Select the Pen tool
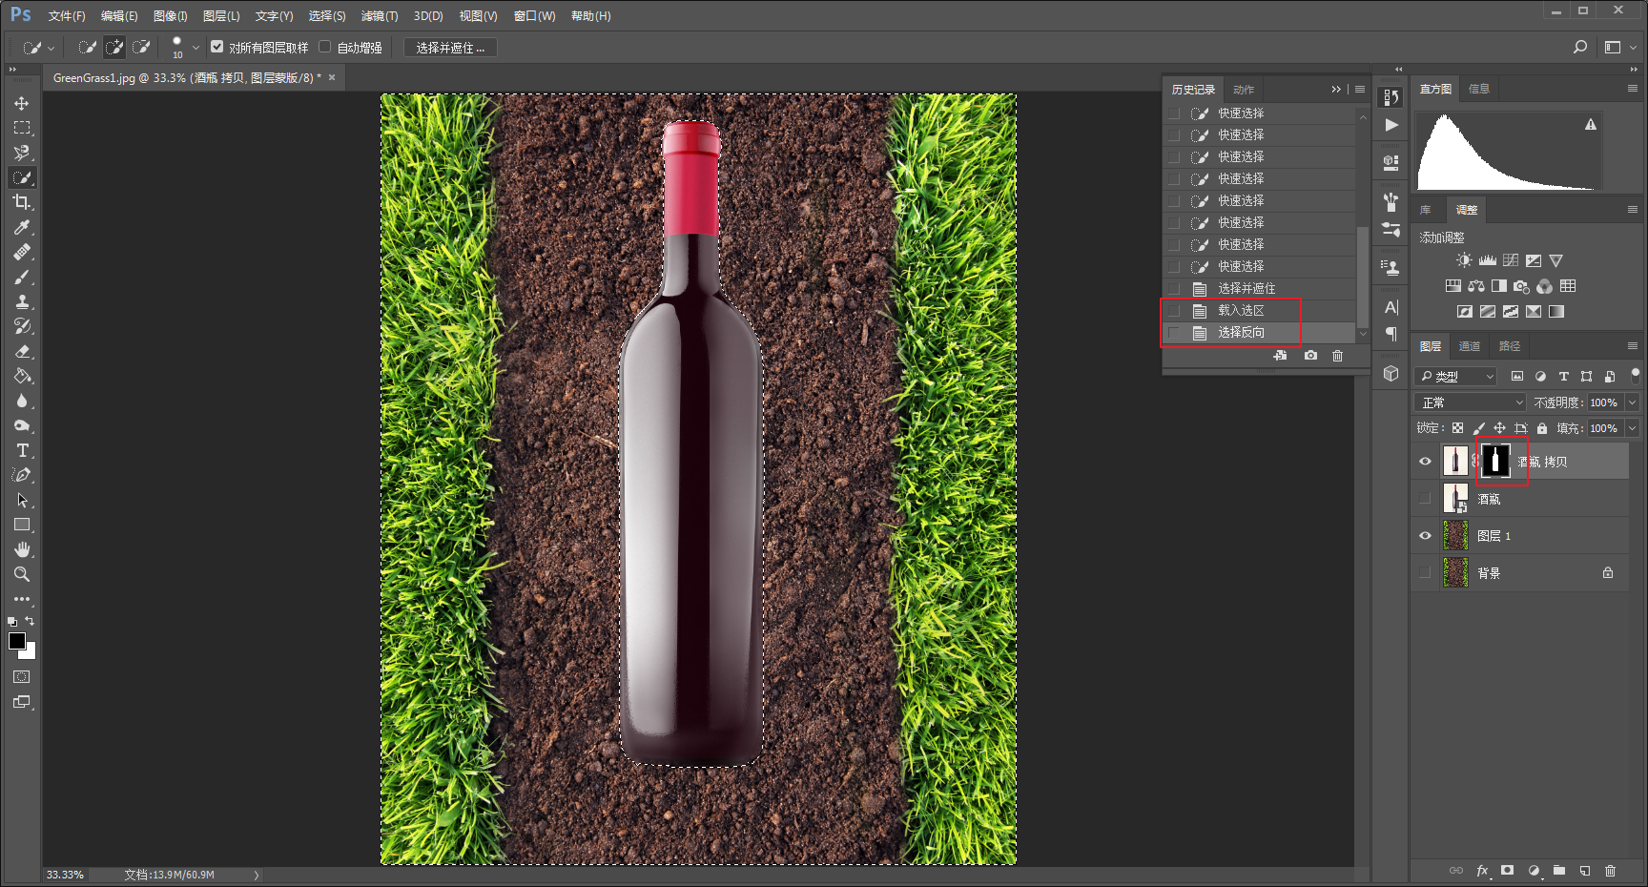This screenshot has height=887, width=1648. tap(21, 475)
